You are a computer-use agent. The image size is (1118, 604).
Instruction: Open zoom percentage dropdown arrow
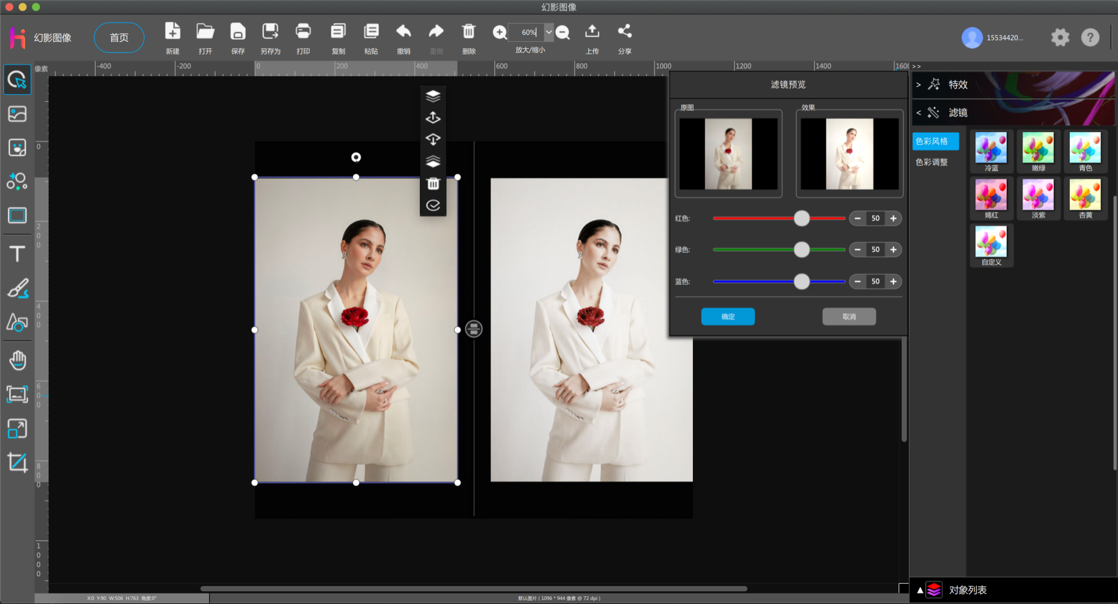click(549, 32)
